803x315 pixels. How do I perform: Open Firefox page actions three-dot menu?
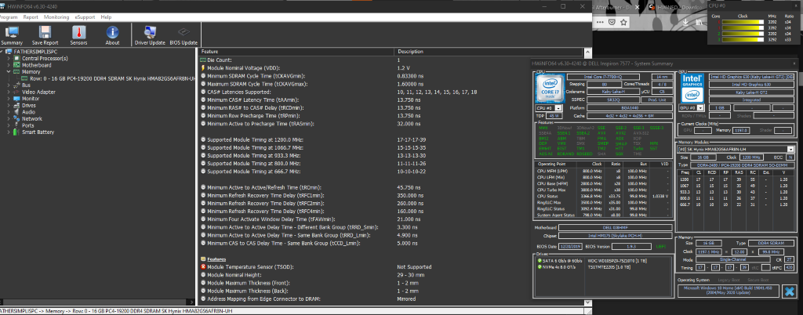[600, 22]
